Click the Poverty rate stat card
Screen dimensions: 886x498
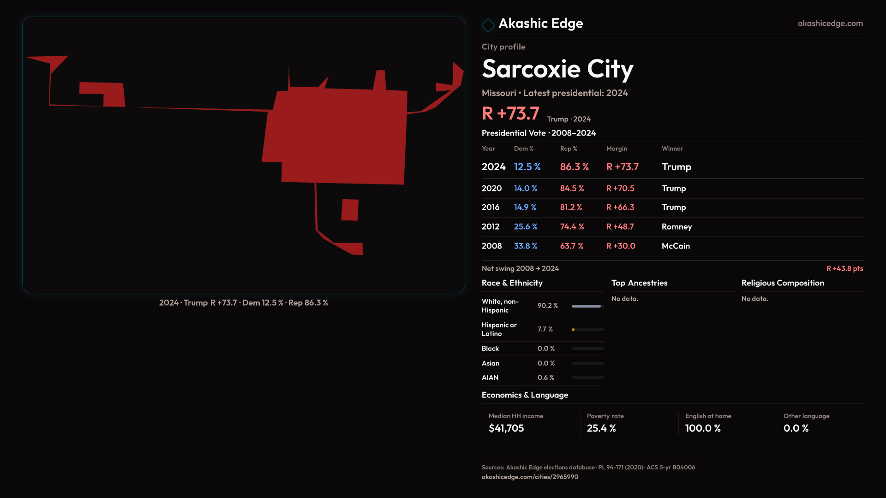tap(605, 423)
